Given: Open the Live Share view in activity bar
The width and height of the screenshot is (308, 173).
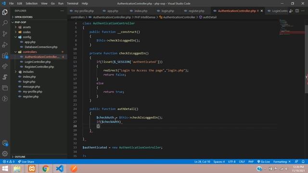Looking at the screenshot, I should [5, 66].
